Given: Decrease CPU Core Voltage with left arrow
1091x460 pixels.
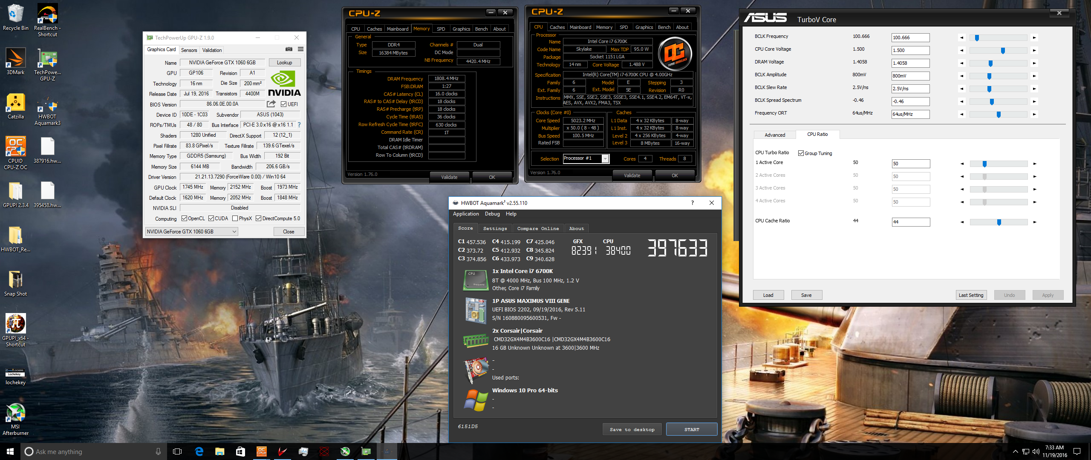Looking at the screenshot, I should [961, 50].
